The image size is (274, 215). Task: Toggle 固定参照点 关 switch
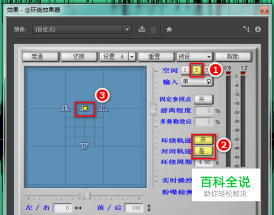pos(203,100)
